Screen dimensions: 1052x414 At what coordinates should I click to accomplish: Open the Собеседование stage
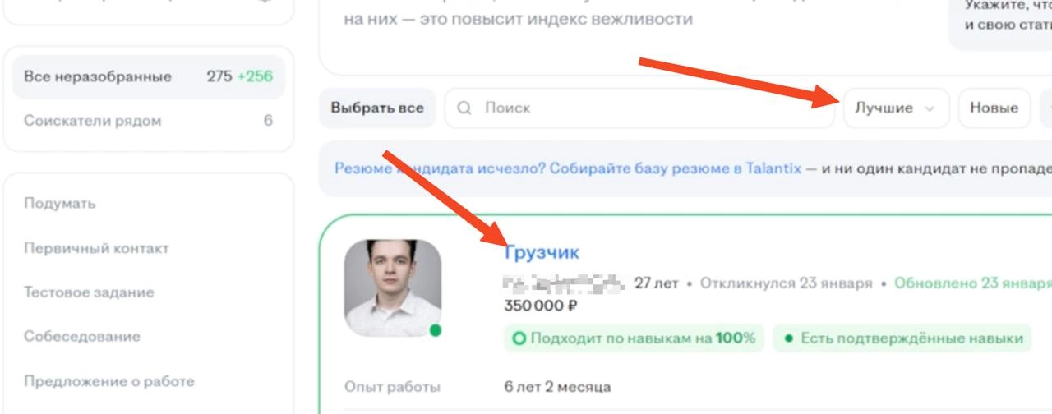[x=81, y=337]
